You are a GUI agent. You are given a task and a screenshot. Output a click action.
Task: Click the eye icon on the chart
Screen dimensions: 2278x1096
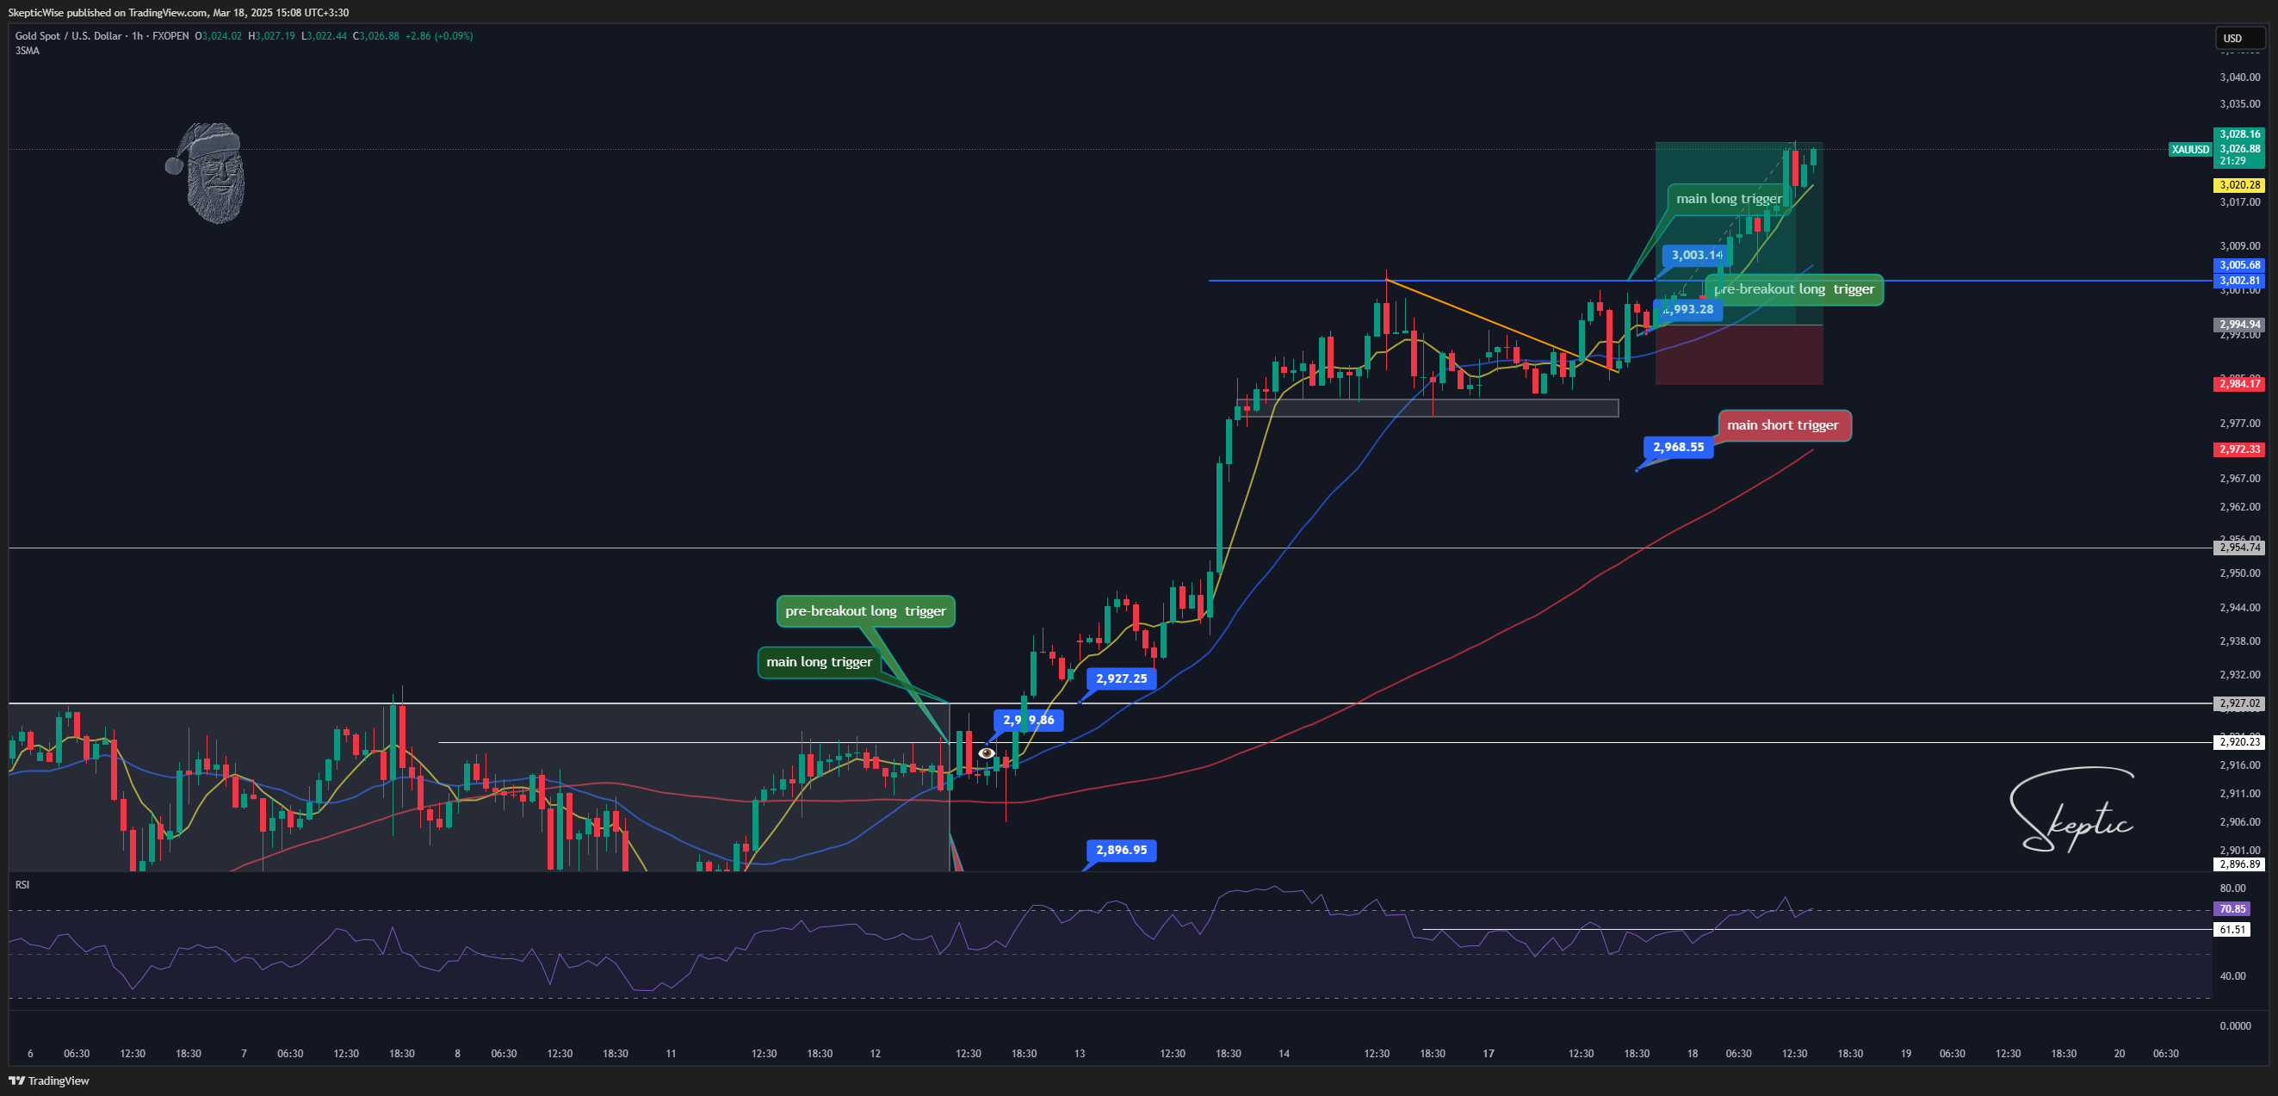(986, 753)
